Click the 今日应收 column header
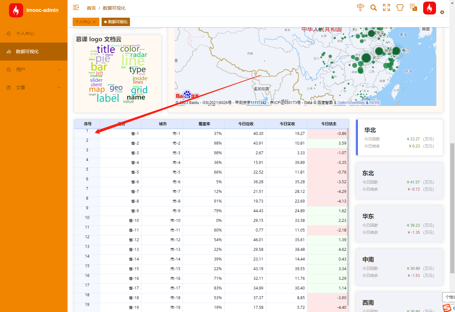Screen dimensions: 455x312 (x=245, y=124)
